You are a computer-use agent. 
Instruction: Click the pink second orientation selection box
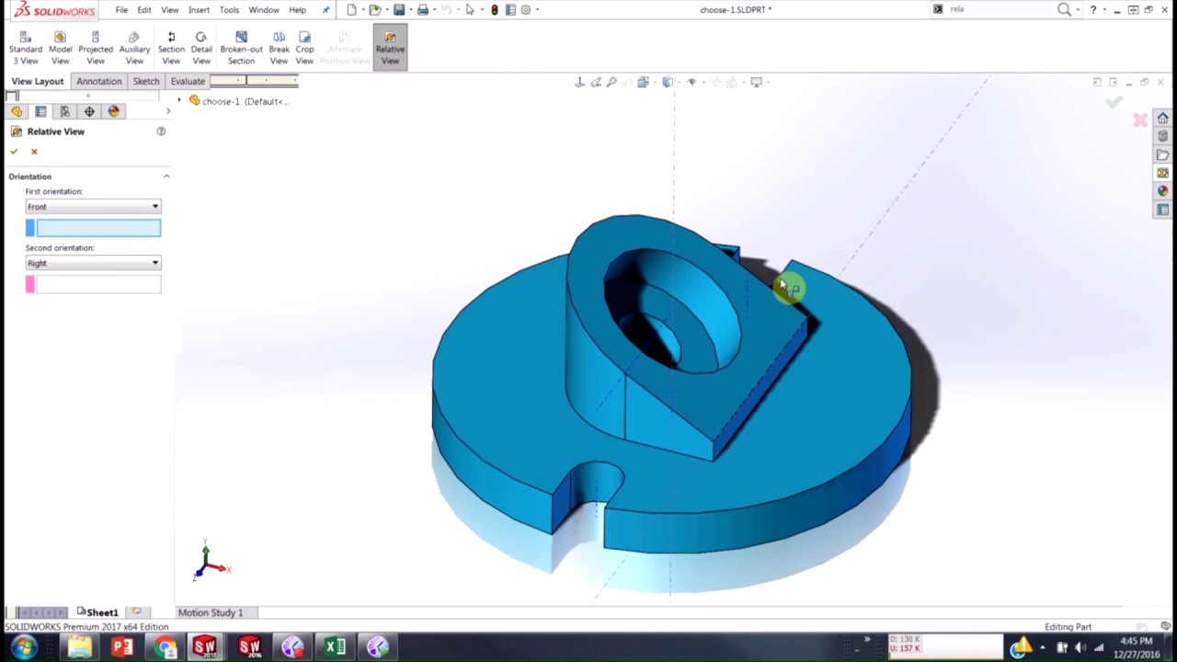point(97,285)
